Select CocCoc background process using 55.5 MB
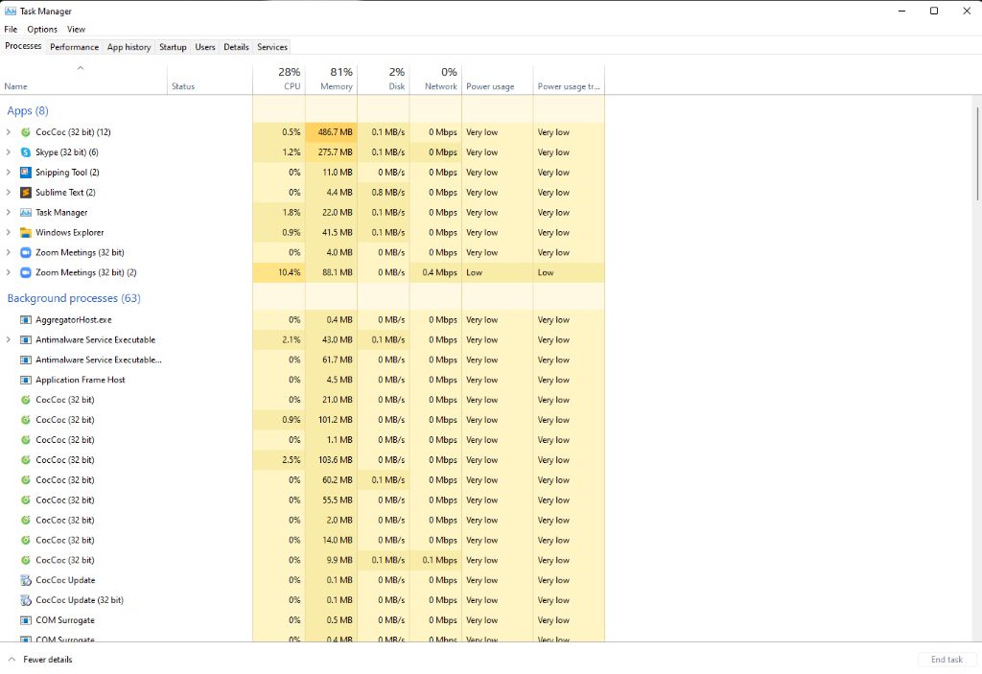 pos(302,500)
